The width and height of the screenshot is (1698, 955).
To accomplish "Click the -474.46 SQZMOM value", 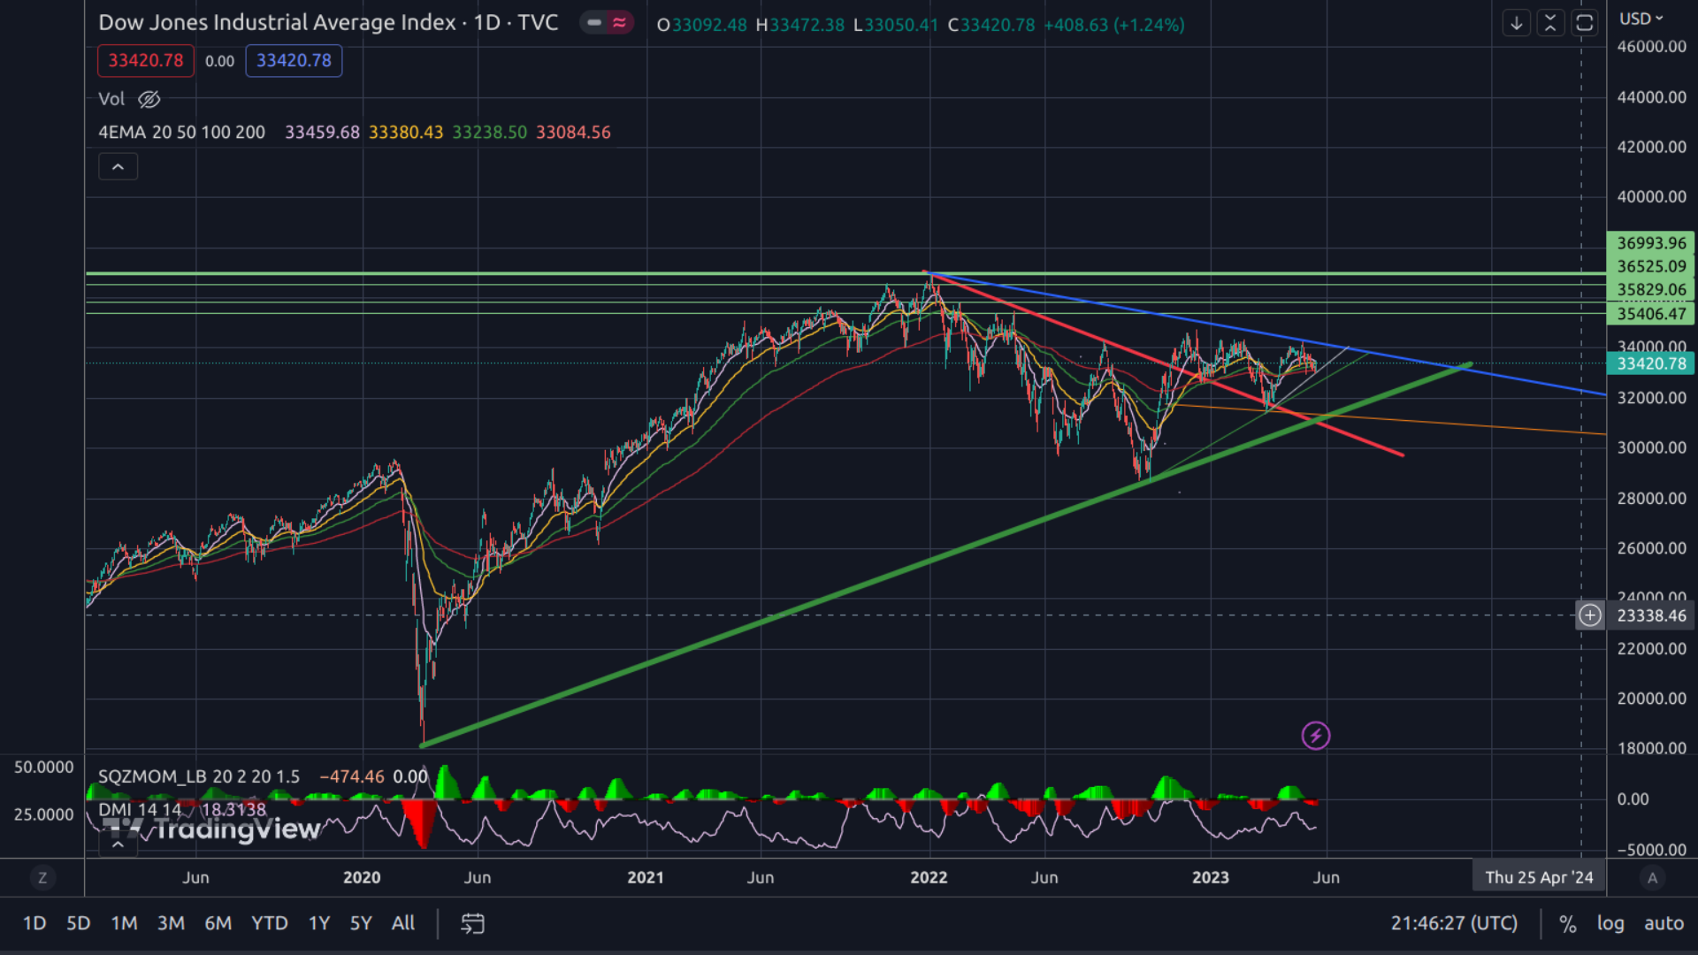I will pyautogui.click(x=352, y=776).
